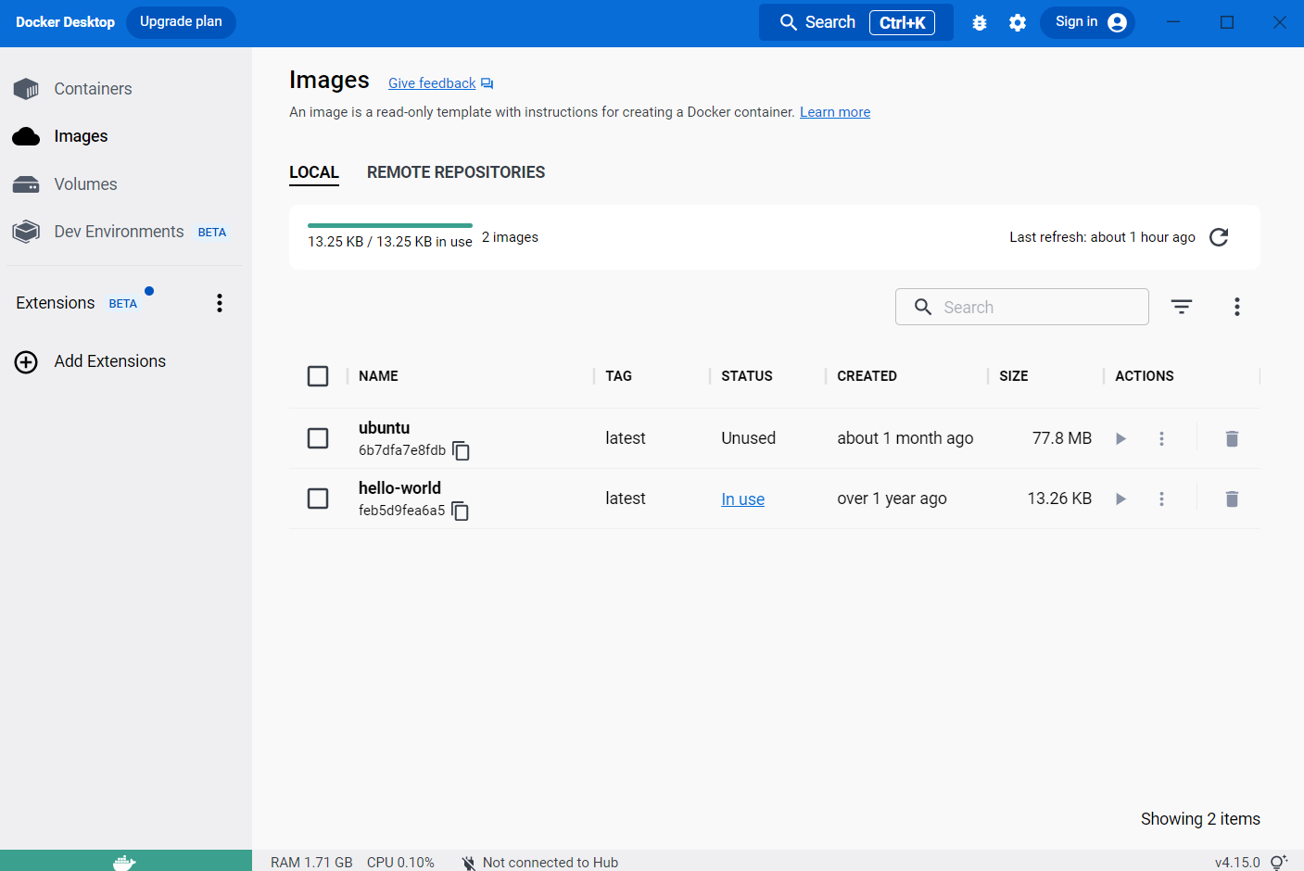This screenshot has height=871, width=1304.
Task: Sort by CREATED column header
Action: [867, 376]
